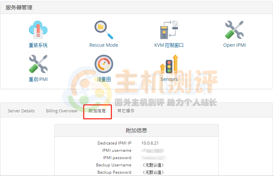Screen dimensions: 274x176
Task: Click the Backup Password label
Action: (115, 172)
